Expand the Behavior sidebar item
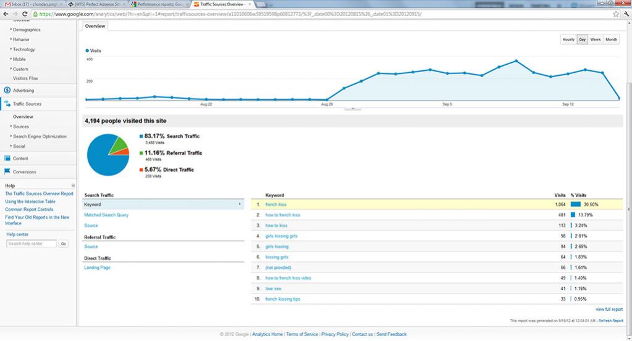The height and width of the screenshot is (341, 632). (x=21, y=39)
